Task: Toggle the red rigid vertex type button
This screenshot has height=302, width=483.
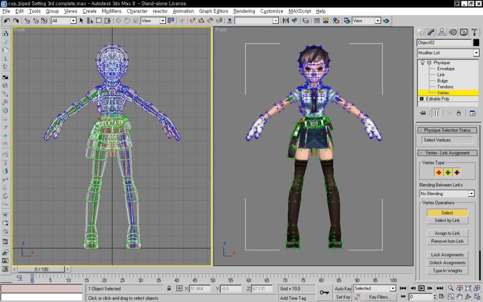Action: [x=438, y=173]
